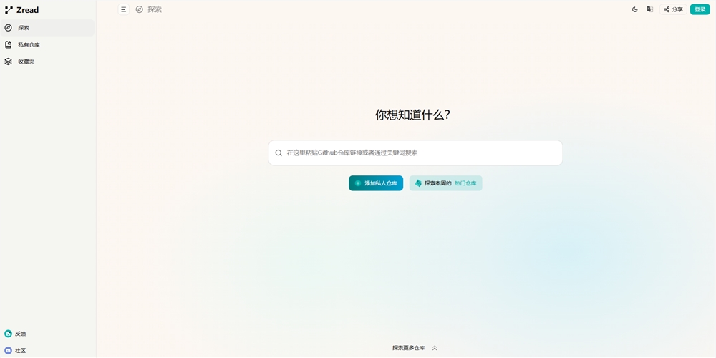Click the book icon on 探索本周的 button
This screenshot has width=716, height=358.
(418, 183)
